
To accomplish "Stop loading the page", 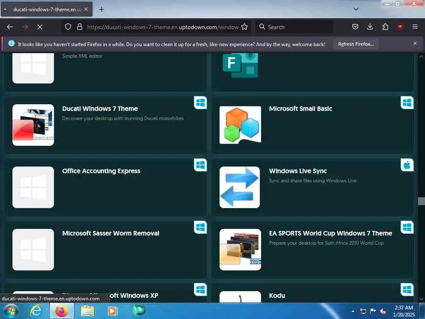I will pyautogui.click(x=40, y=27).
